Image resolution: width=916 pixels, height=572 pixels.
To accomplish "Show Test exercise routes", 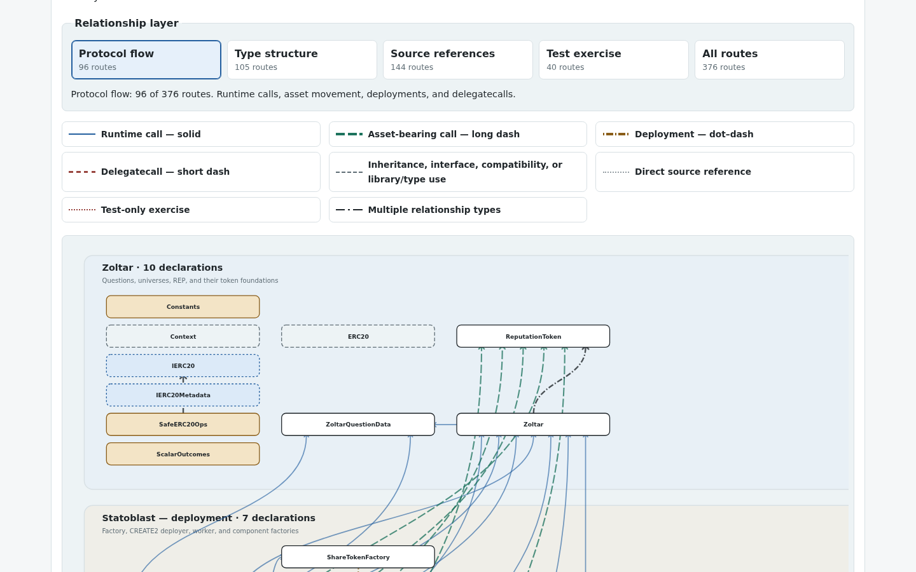I will coord(614,60).
